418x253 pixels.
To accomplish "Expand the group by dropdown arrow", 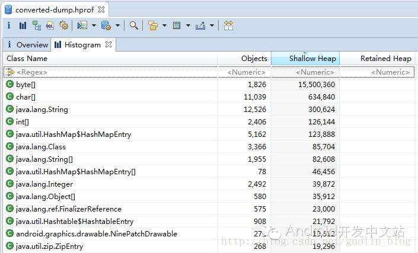I will pos(164,25).
